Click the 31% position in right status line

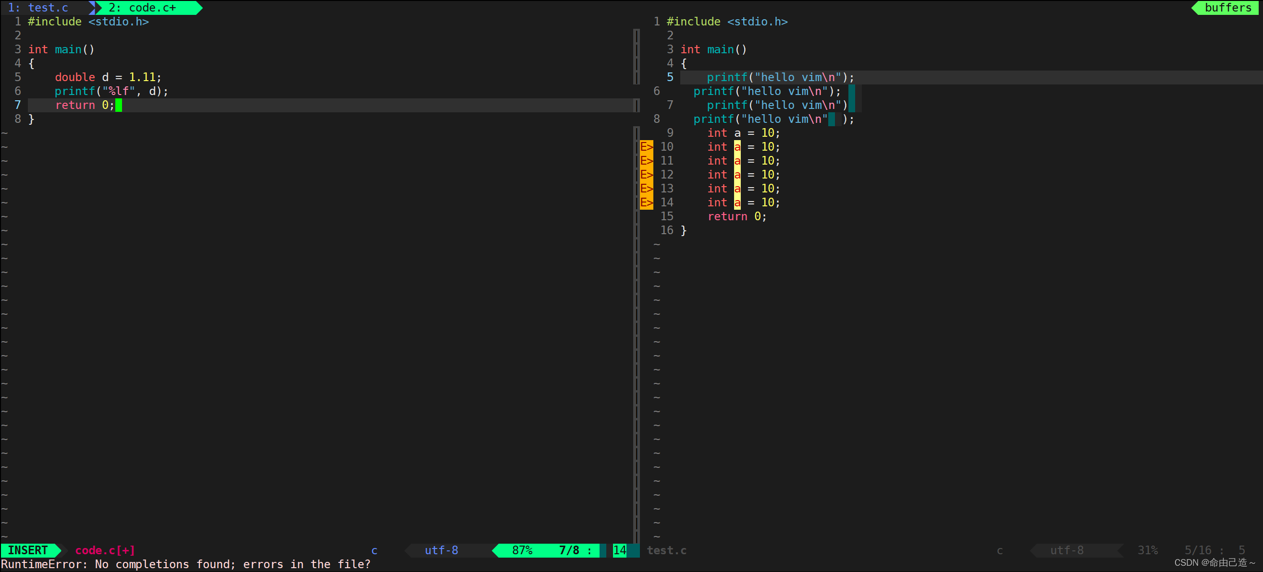[1147, 550]
